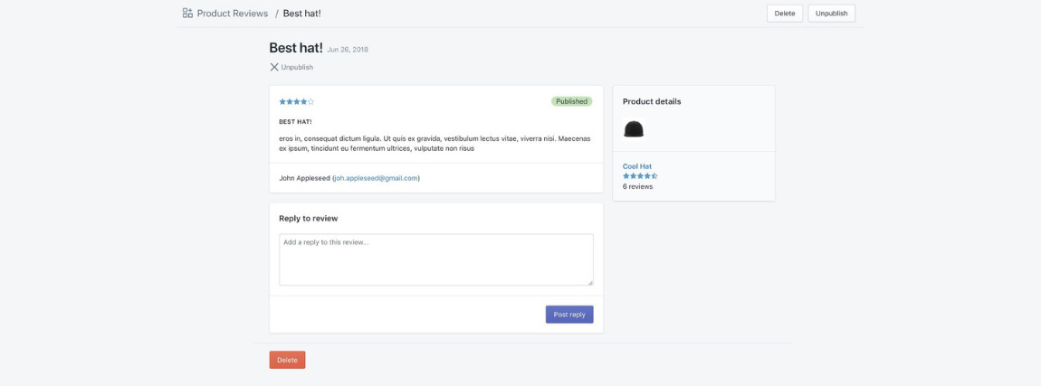Open the Cool Hat product link
The height and width of the screenshot is (386, 1041).
point(636,165)
